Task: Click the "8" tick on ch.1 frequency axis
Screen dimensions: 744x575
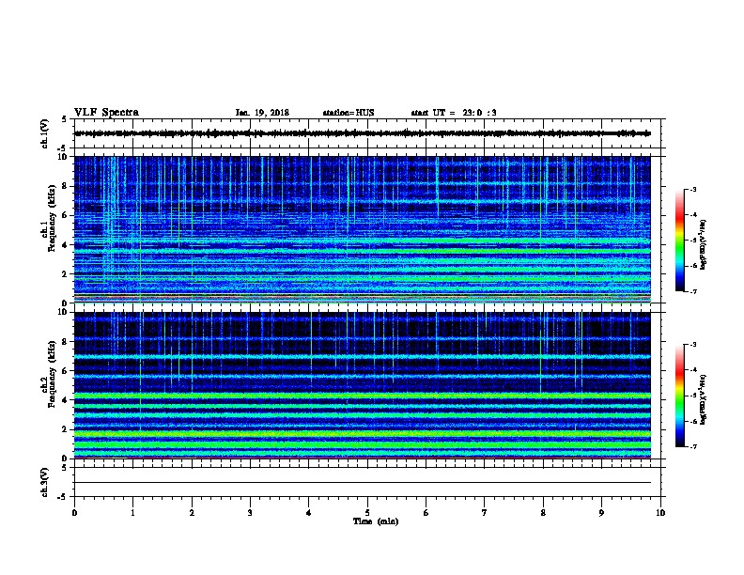Action: (x=66, y=186)
